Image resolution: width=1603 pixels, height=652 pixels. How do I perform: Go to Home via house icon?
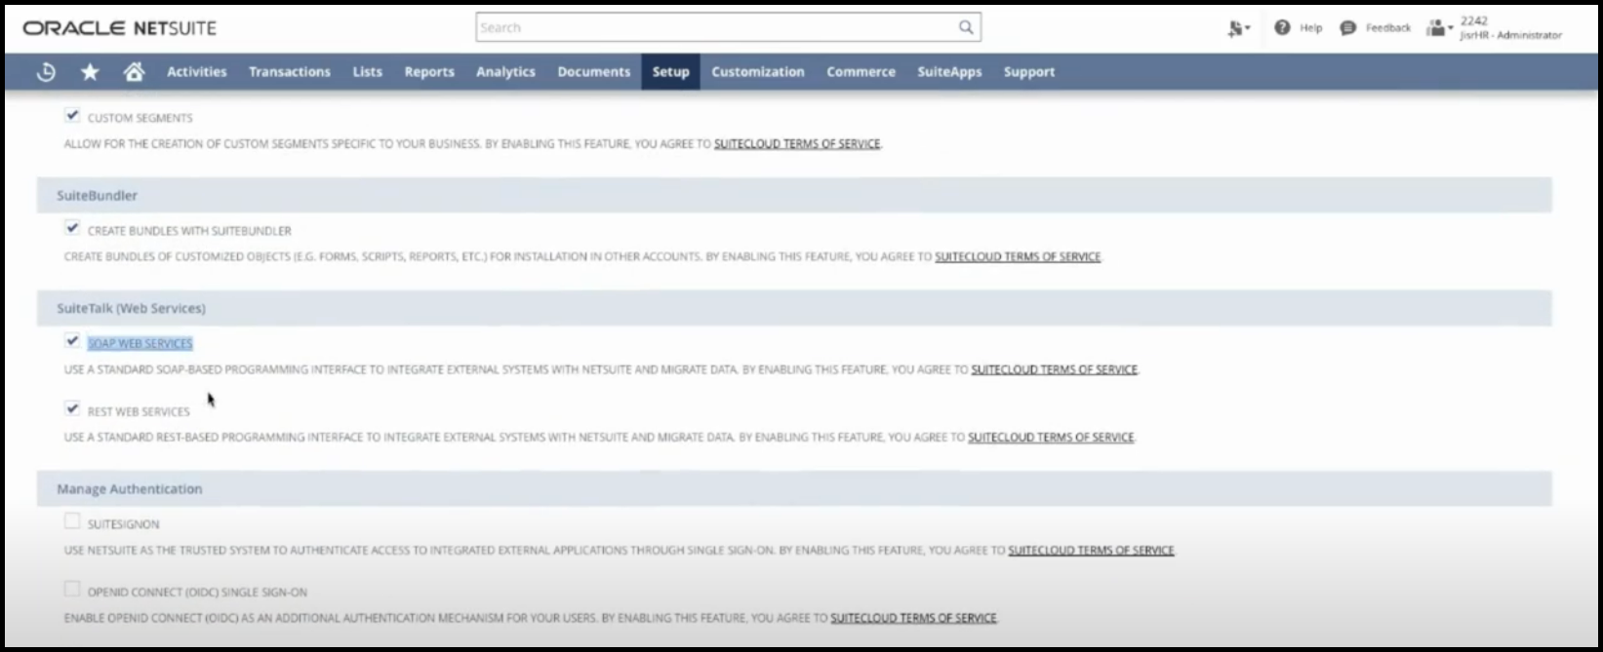(134, 72)
